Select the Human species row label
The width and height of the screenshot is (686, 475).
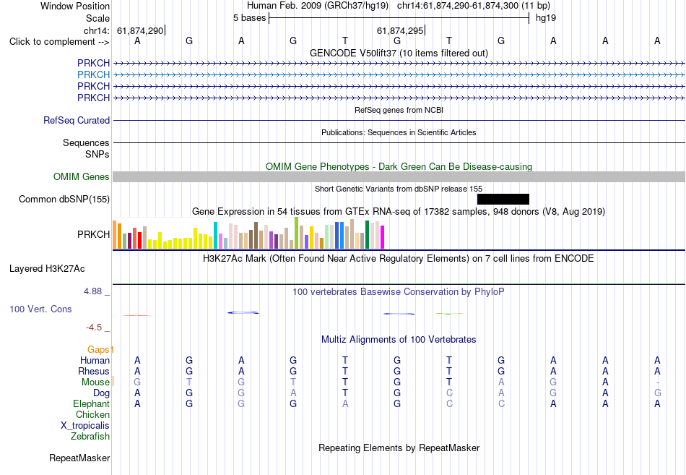click(95, 360)
